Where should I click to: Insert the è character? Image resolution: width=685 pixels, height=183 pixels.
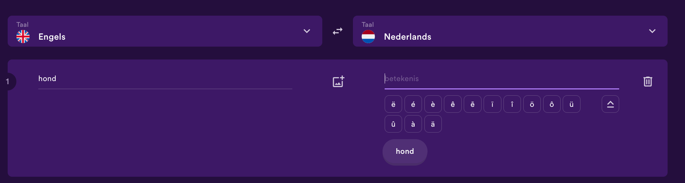(433, 104)
